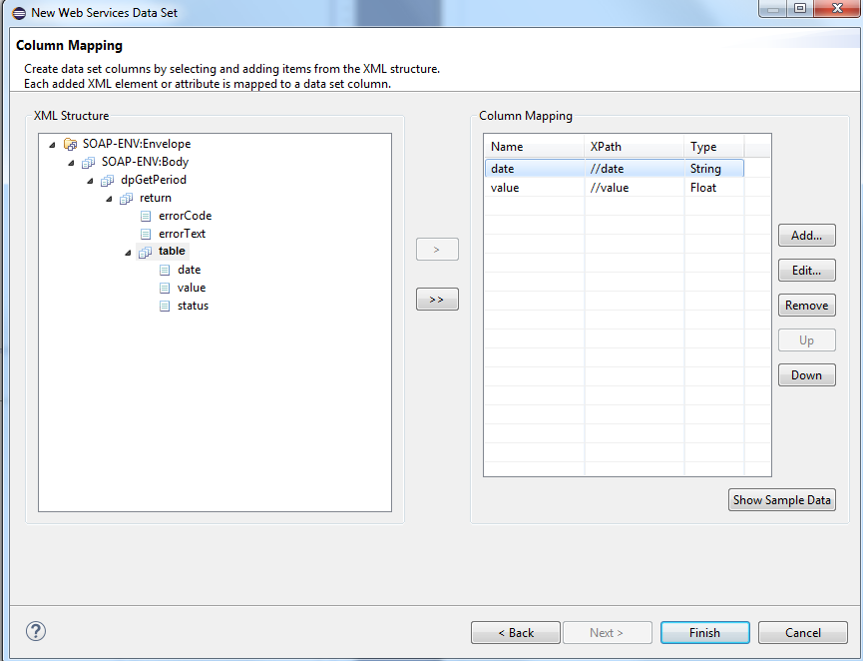The width and height of the screenshot is (863, 661).
Task: Click the table element icon
Action: pos(146,253)
